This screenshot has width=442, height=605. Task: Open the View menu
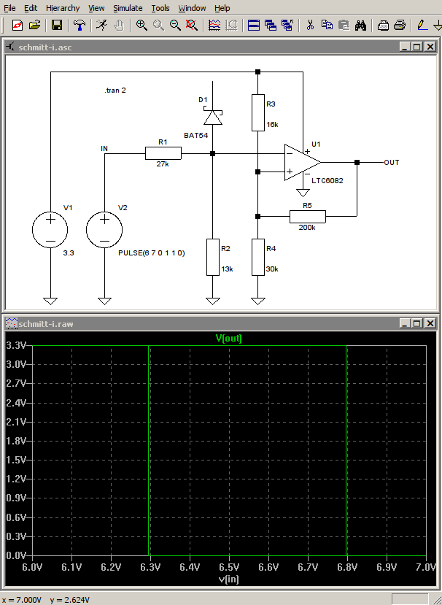pyautogui.click(x=96, y=8)
